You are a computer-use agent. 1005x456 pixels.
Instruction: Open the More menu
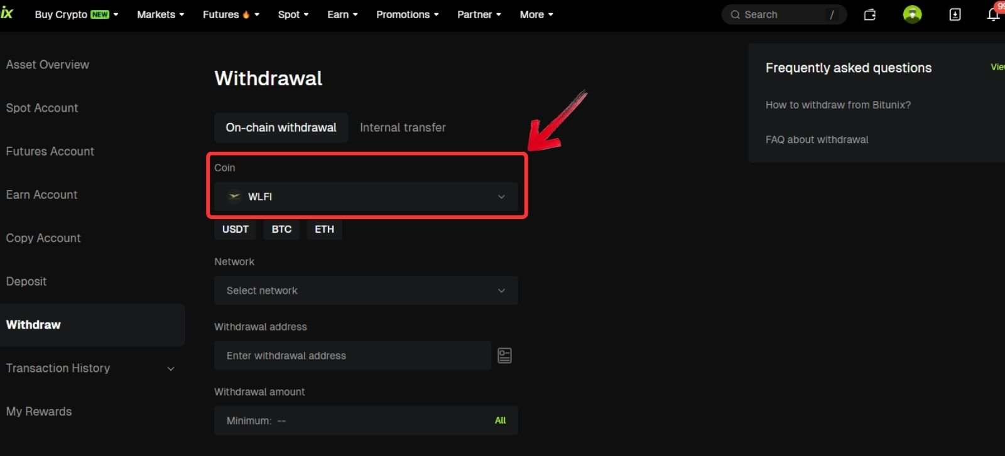click(x=536, y=14)
